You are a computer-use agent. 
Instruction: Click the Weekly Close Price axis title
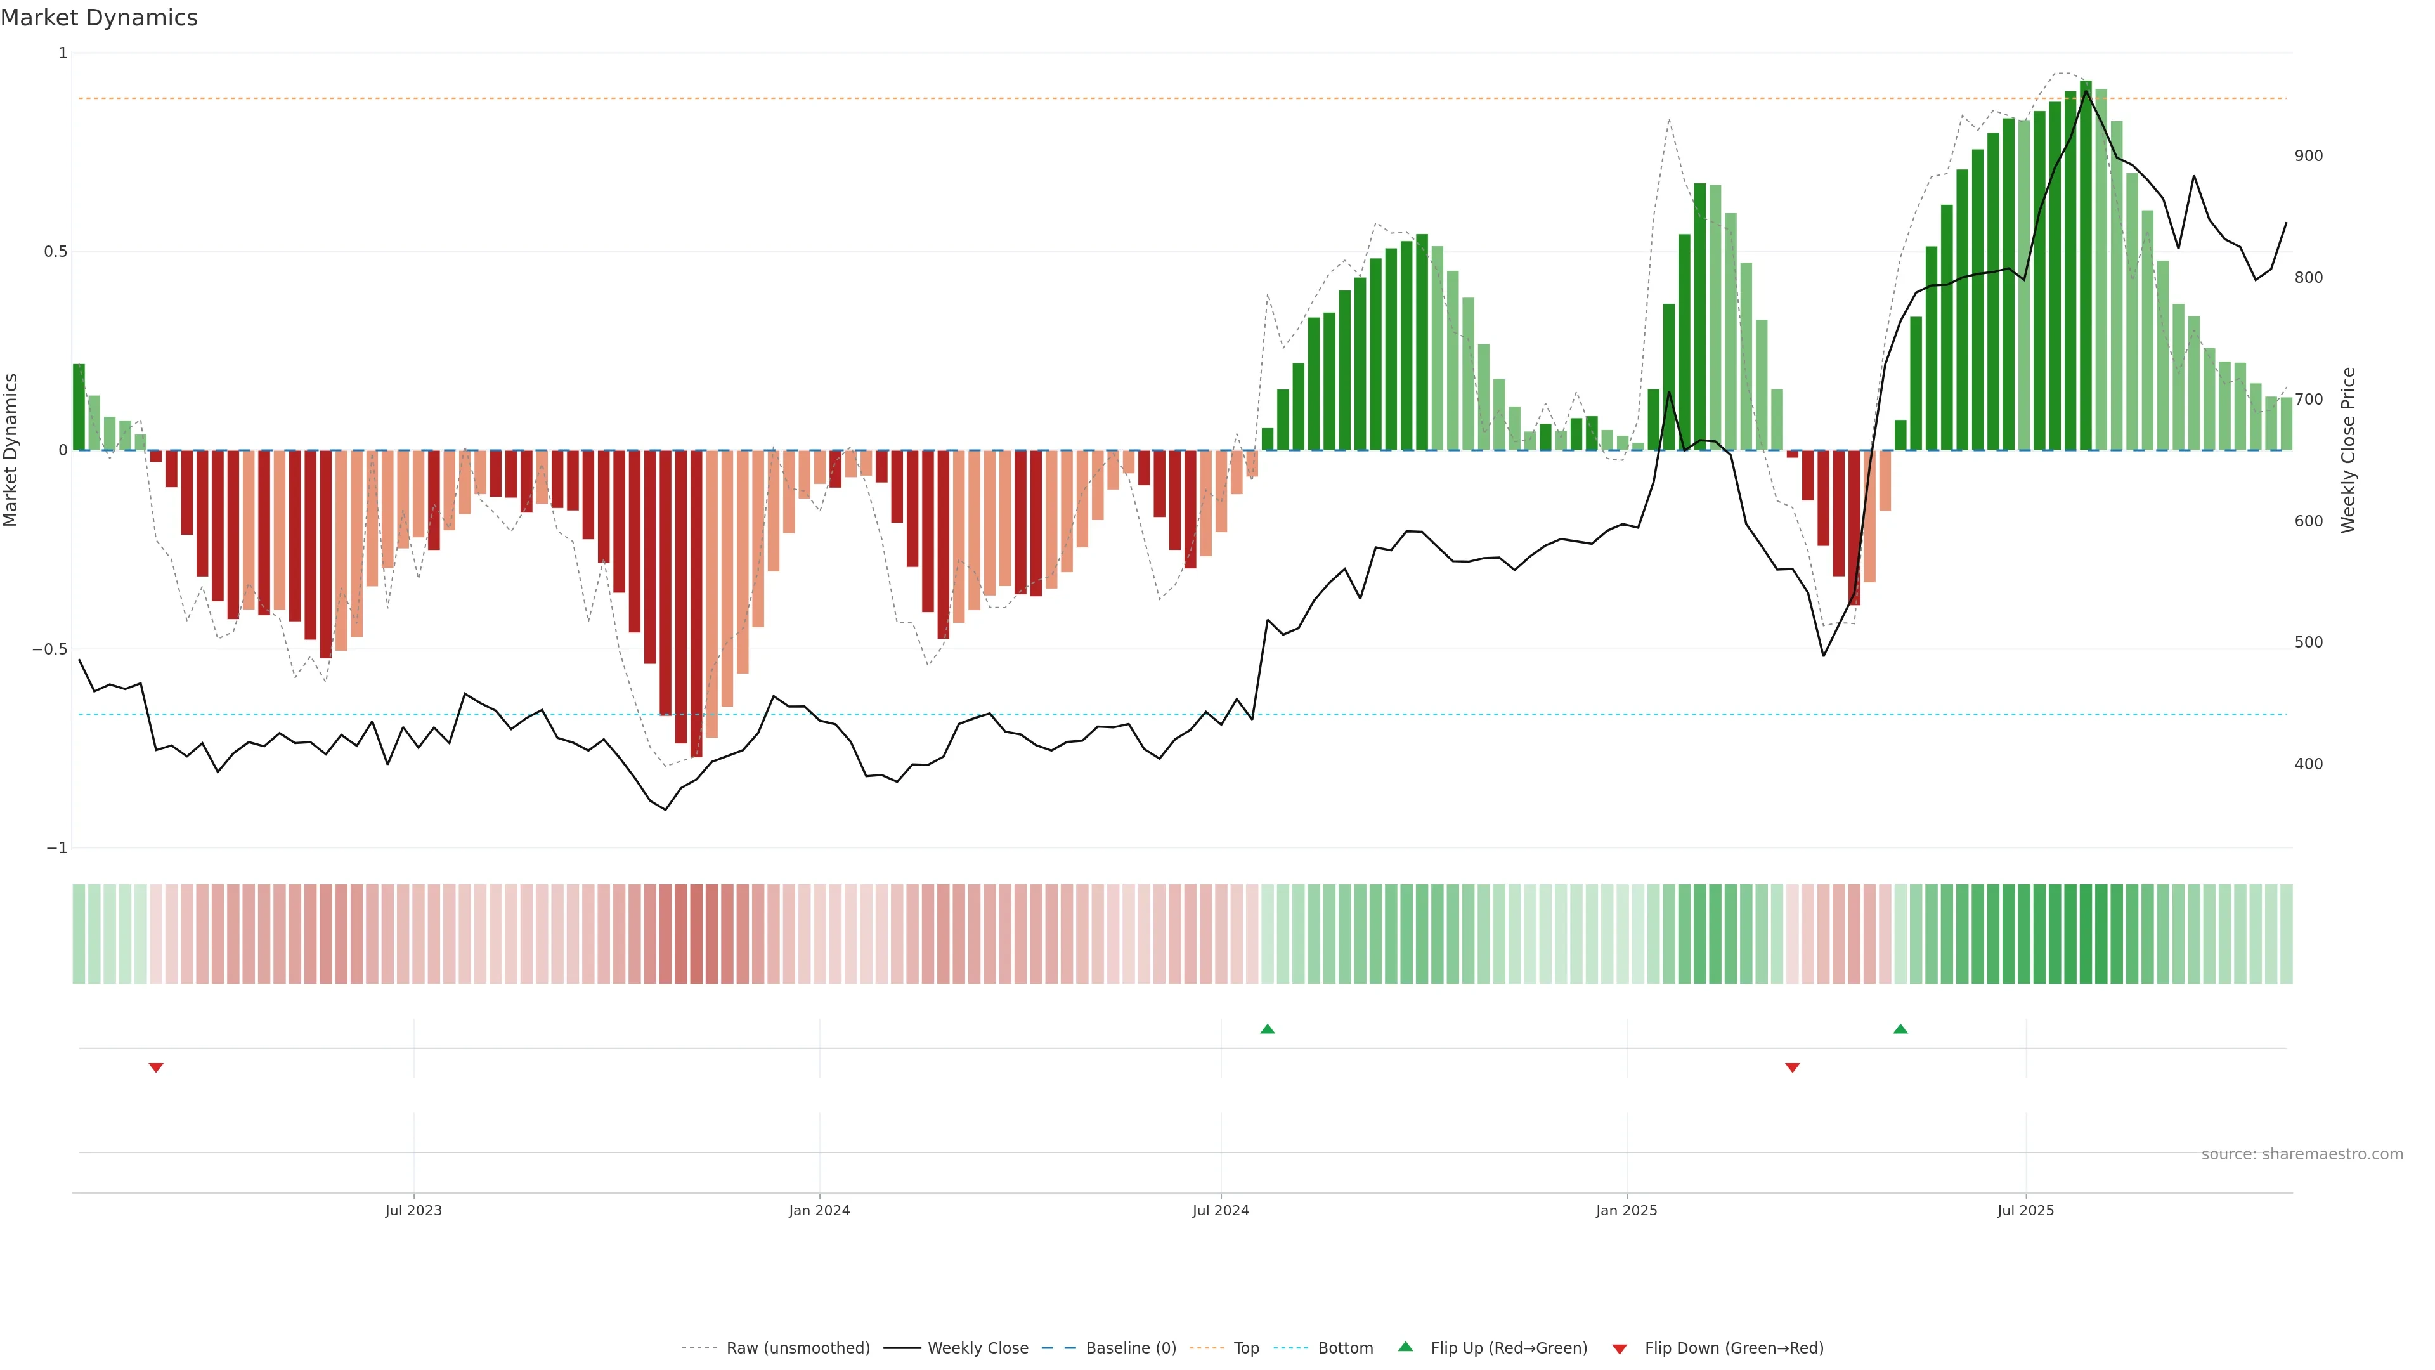[2348, 450]
